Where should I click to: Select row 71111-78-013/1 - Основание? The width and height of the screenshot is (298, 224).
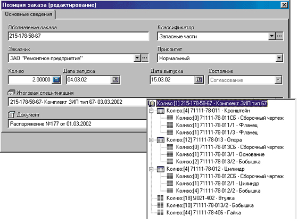(220, 154)
